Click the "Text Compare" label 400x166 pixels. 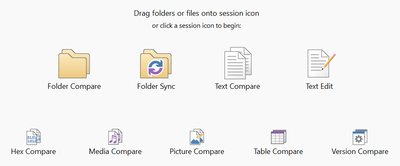[237, 87]
